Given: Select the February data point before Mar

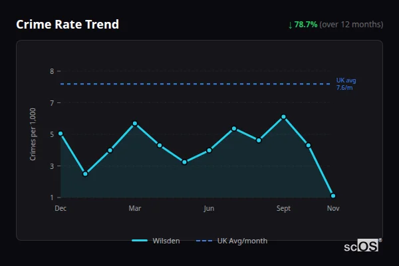Looking at the screenshot, I should [110, 150].
